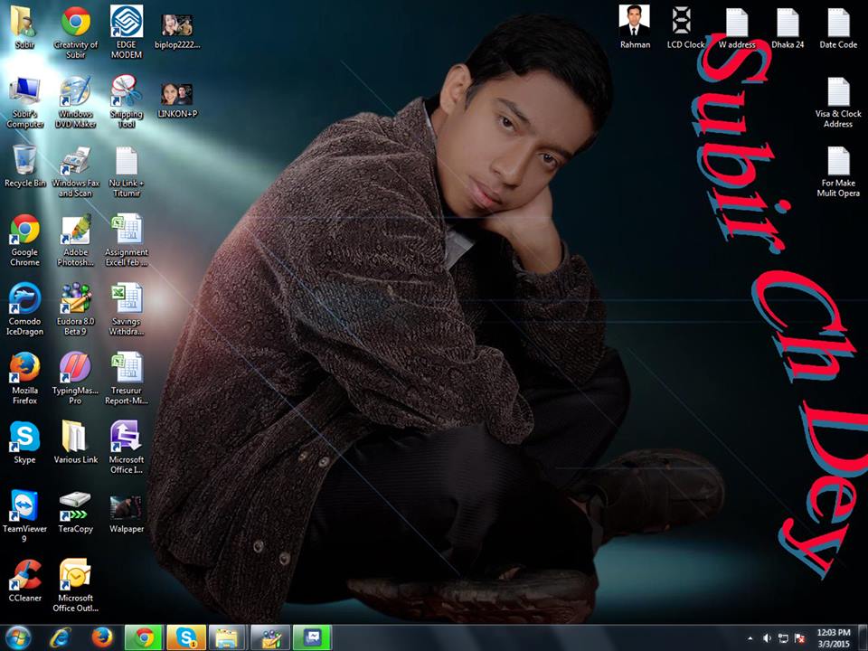Launch Microsoft Office Outlook shortcut
868x651 pixels.
point(75,586)
